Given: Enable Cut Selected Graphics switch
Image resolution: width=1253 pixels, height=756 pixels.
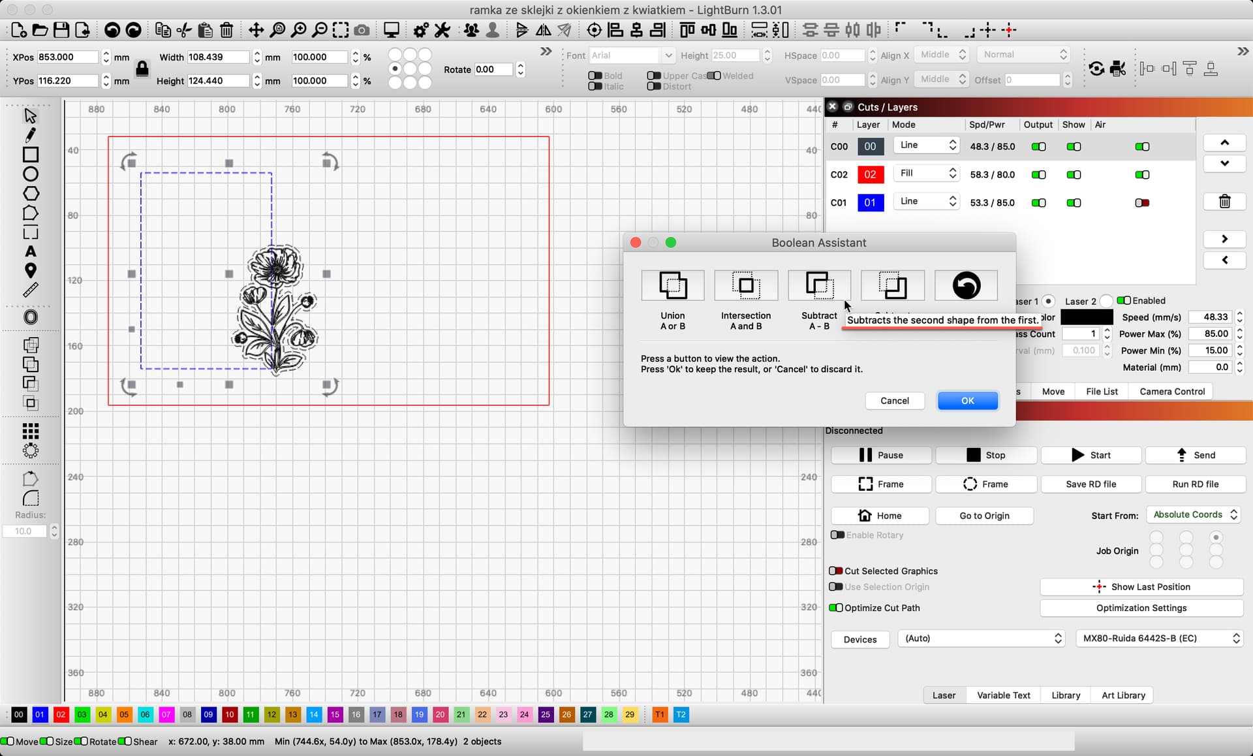Looking at the screenshot, I should point(835,571).
